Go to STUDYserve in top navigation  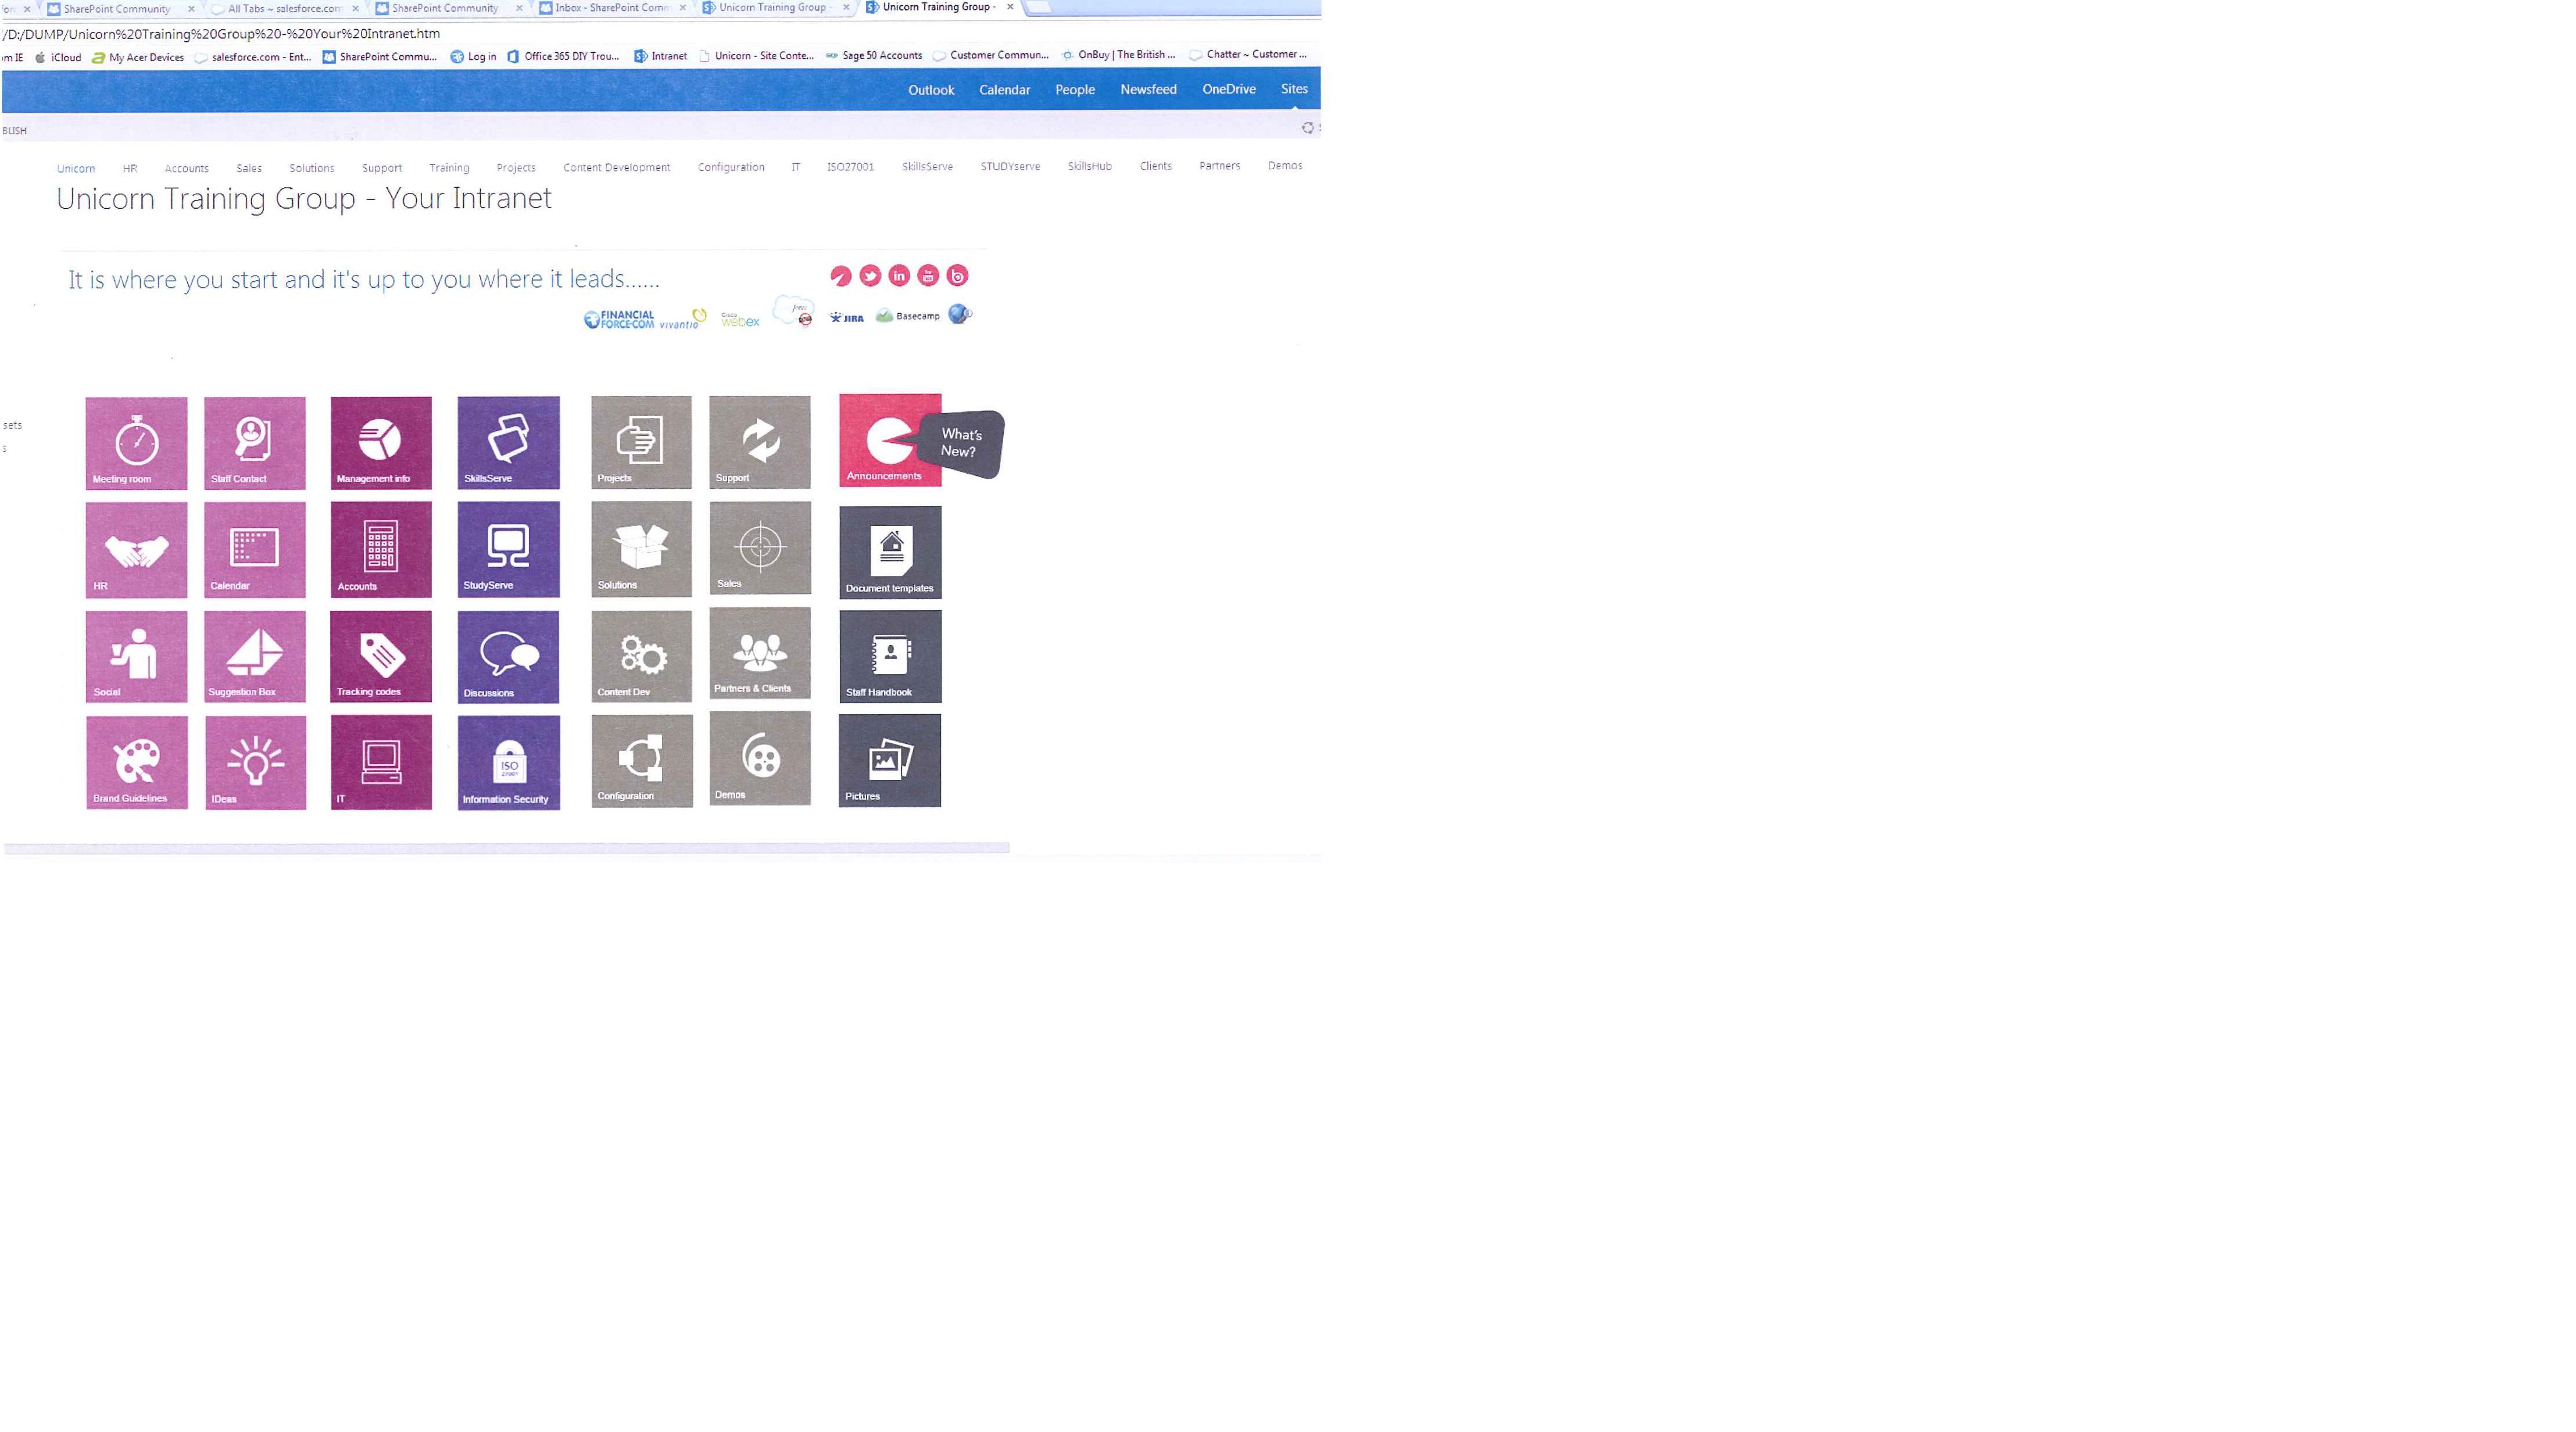pyautogui.click(x=1010, y=166)
